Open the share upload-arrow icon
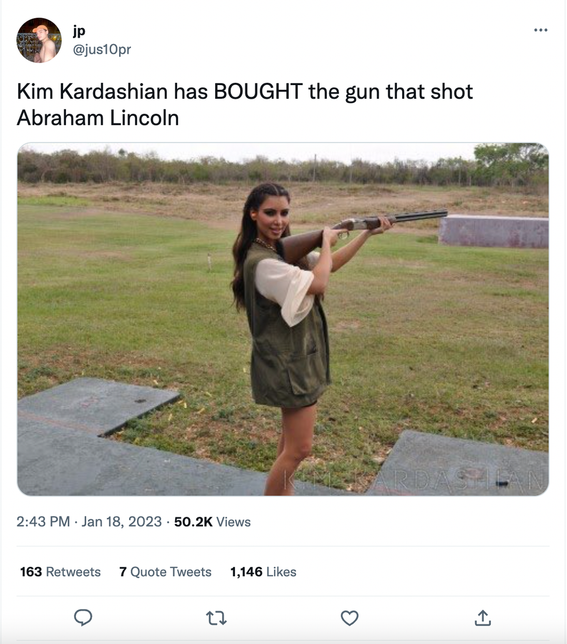The width and height of the screenshot is (567, 644). pyautogui.click(x=483, y=617)
